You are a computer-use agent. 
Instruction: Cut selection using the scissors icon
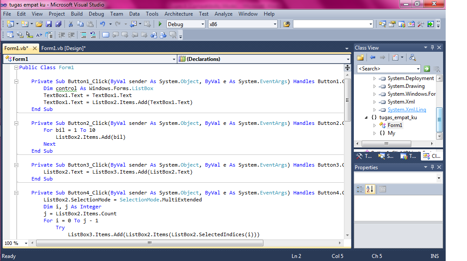click(71, 24)
